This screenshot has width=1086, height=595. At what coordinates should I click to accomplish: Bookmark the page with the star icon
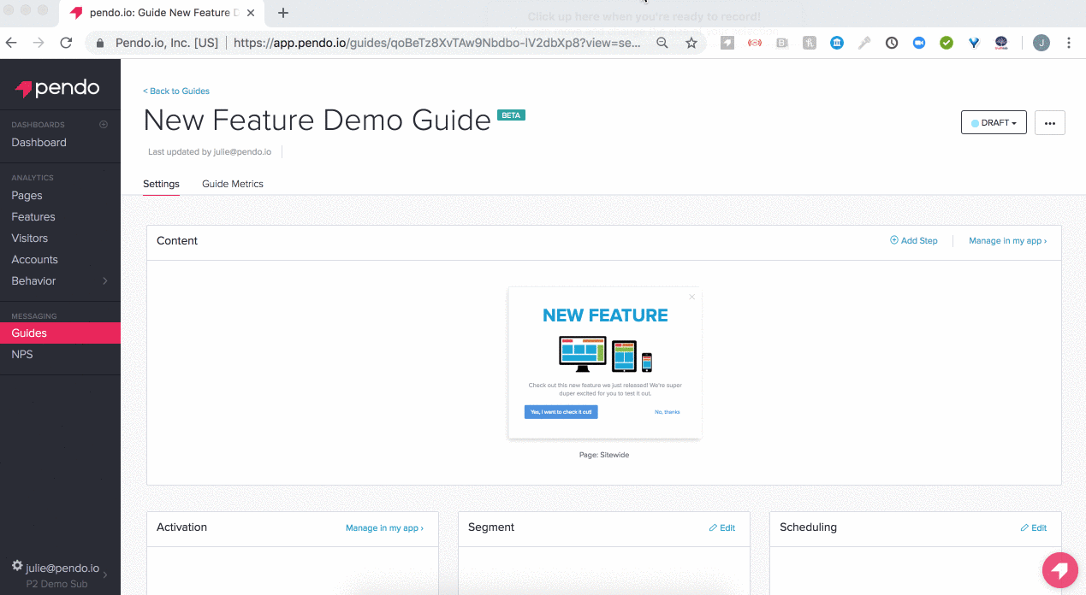point(691,43)
